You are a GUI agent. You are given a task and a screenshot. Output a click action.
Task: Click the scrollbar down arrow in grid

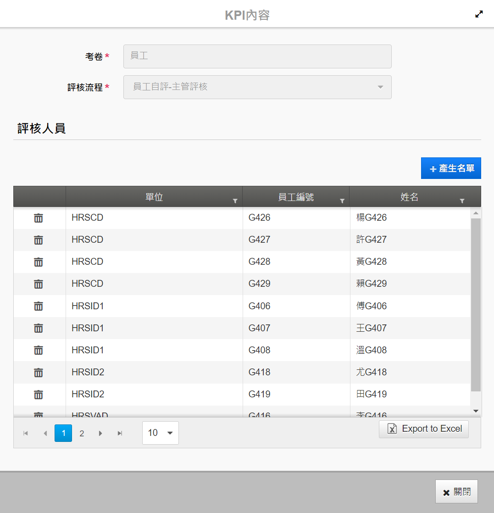[476, 411]
